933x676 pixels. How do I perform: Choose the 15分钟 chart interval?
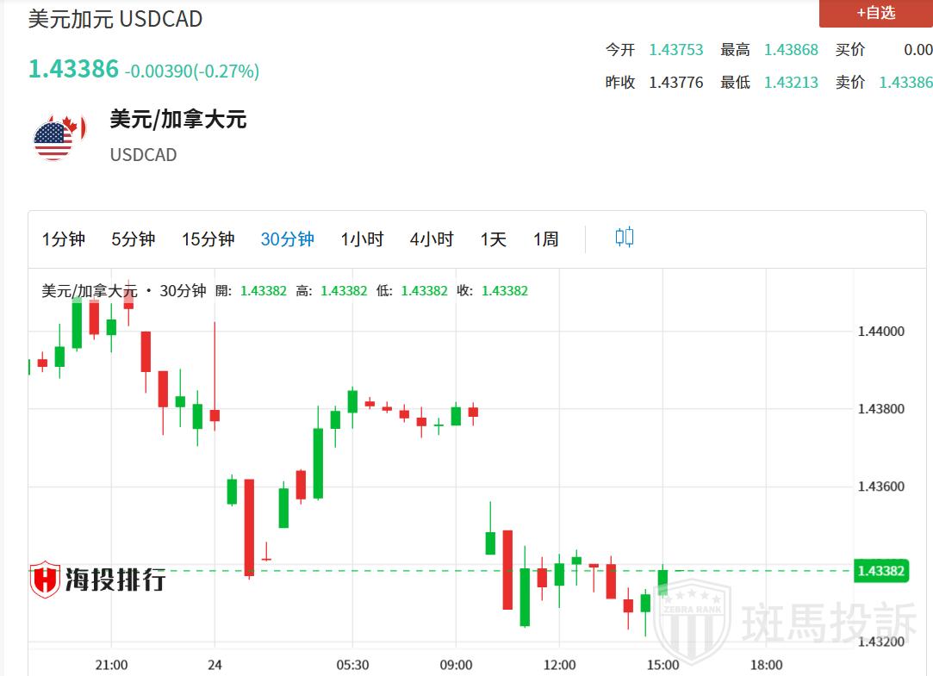pos(208,239)
